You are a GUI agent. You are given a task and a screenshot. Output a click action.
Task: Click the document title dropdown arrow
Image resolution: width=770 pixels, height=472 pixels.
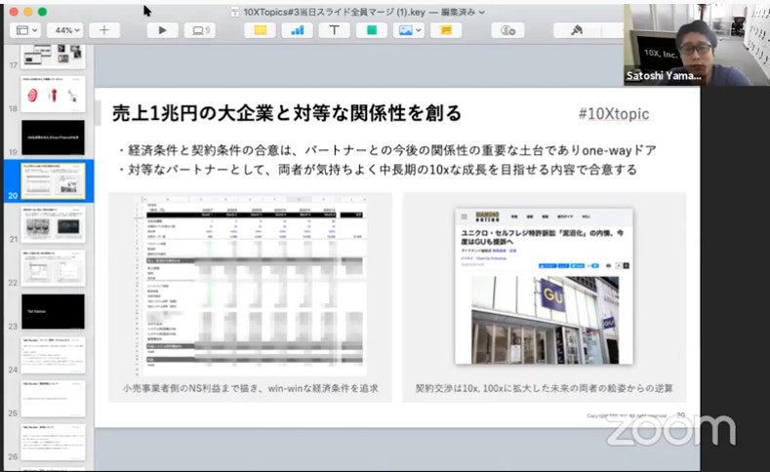(482, 12)
